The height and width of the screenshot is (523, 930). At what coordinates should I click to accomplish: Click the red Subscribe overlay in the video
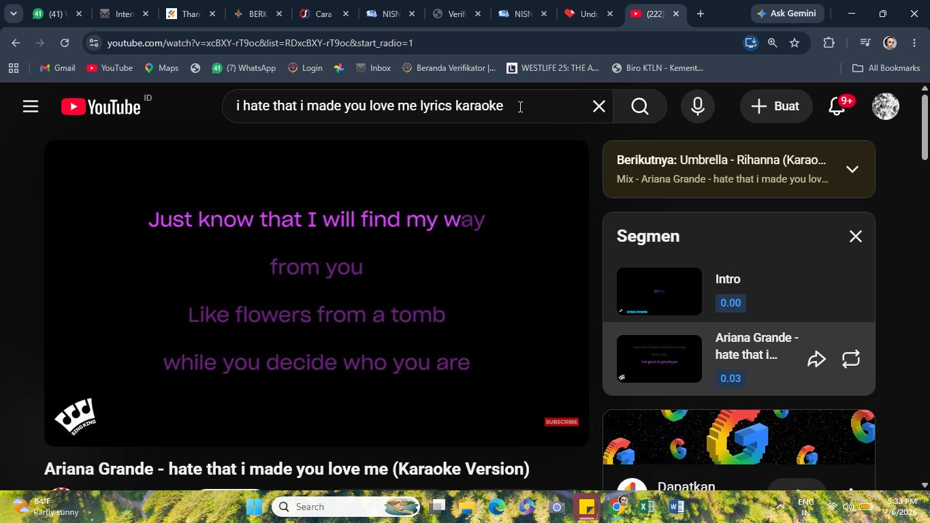click(562, 422)
